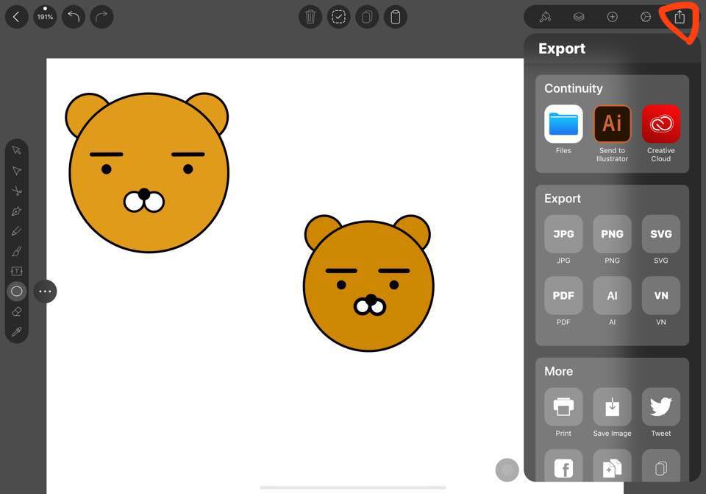Select the Text tool
706x494 pixels.
(17, 271)
